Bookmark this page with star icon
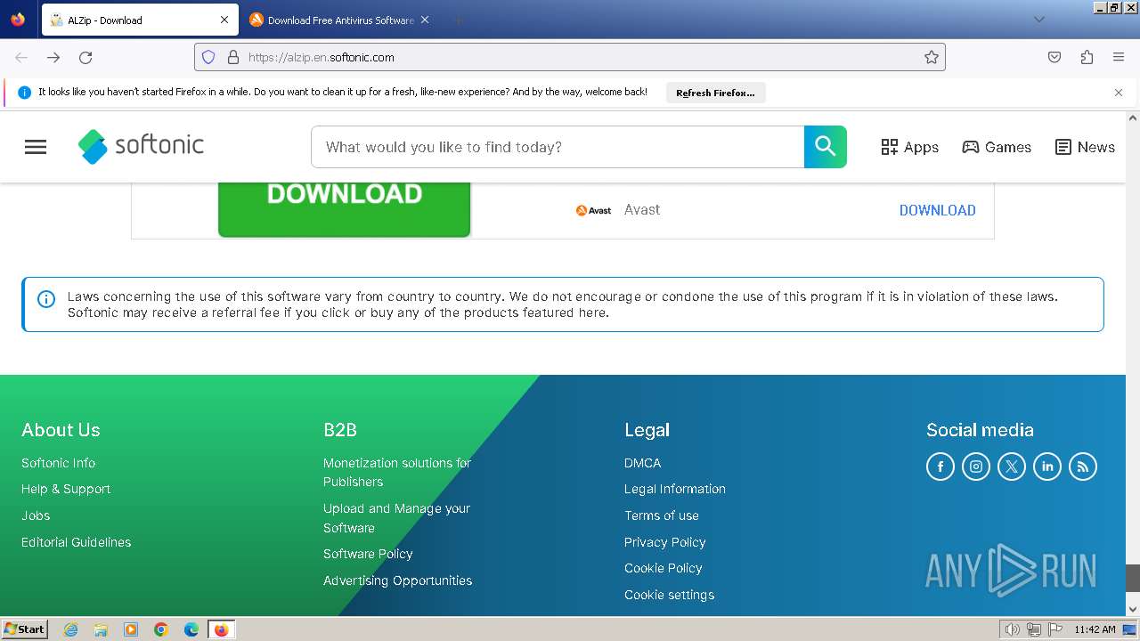The width and height of the screenshot is (1140, 641). click(932, 57)
